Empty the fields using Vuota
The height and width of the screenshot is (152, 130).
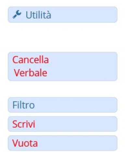point(63,143)
